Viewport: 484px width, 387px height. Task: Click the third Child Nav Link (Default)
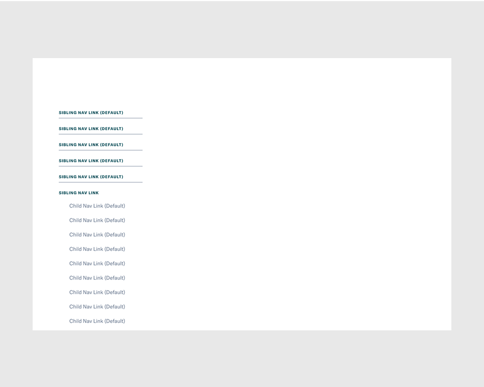coord(97,235)
